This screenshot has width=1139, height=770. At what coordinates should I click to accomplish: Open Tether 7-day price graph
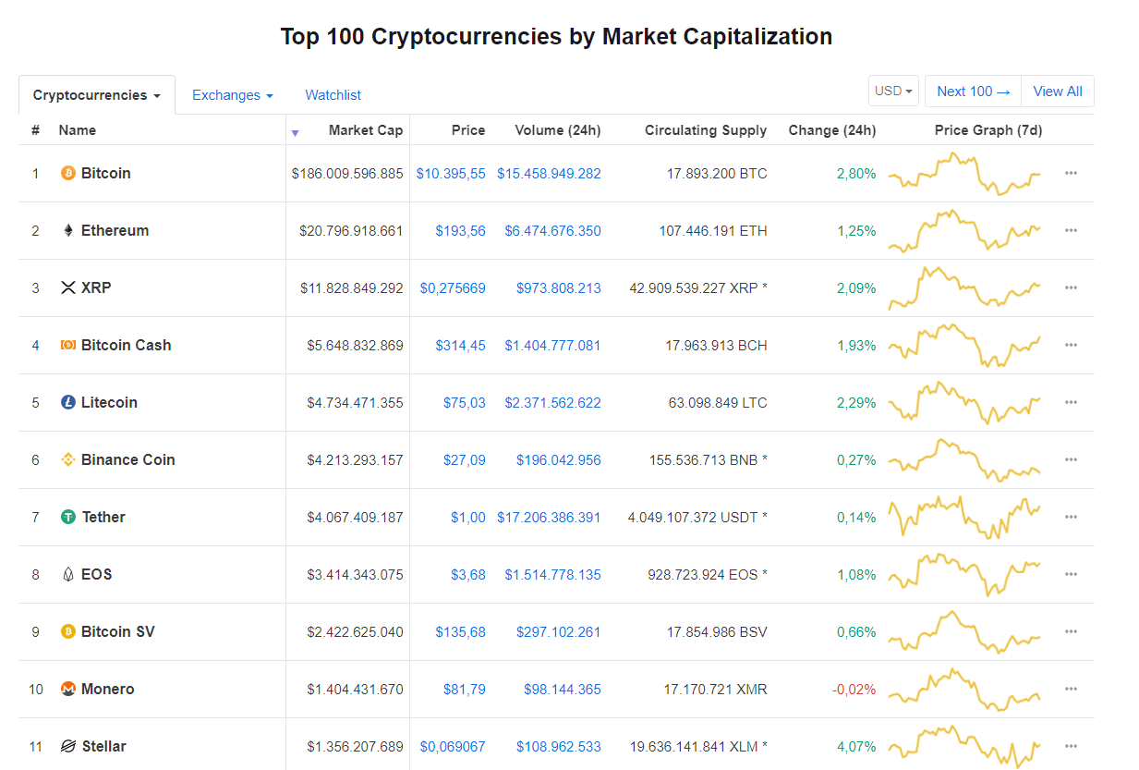click(x=964, y=517)
